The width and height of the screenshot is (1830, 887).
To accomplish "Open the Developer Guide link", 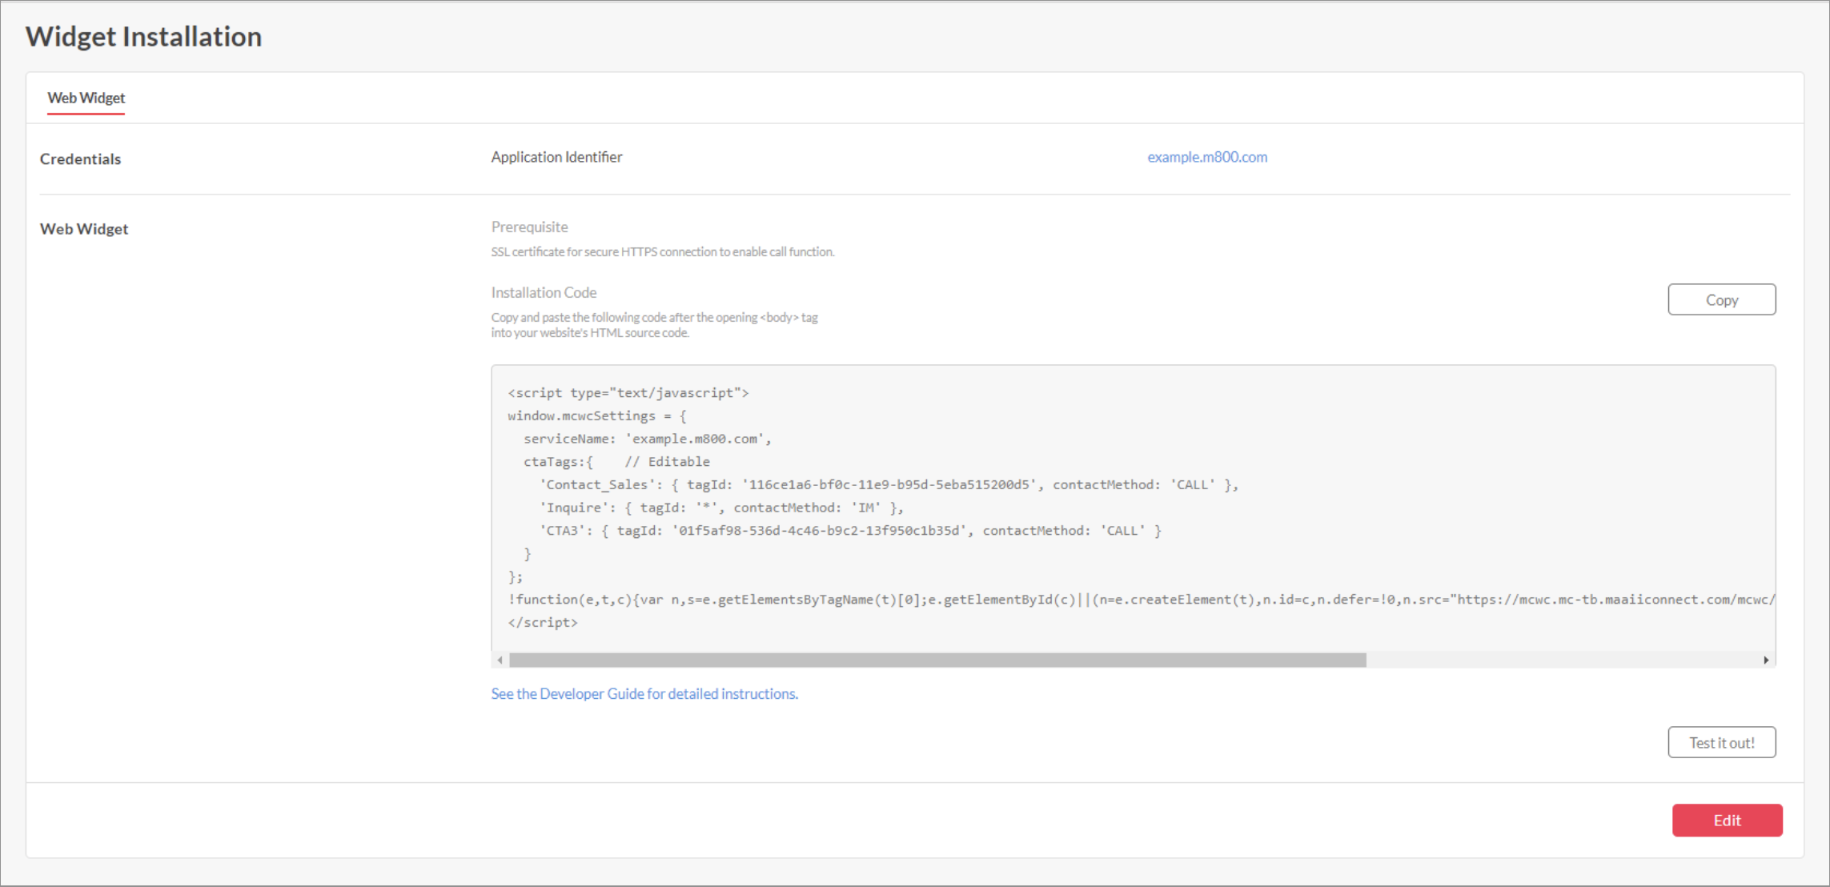I will [x=644, y=693].
